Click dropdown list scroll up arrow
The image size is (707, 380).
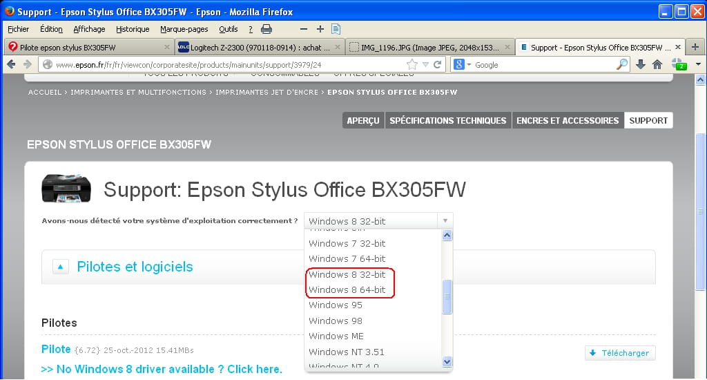447,235
